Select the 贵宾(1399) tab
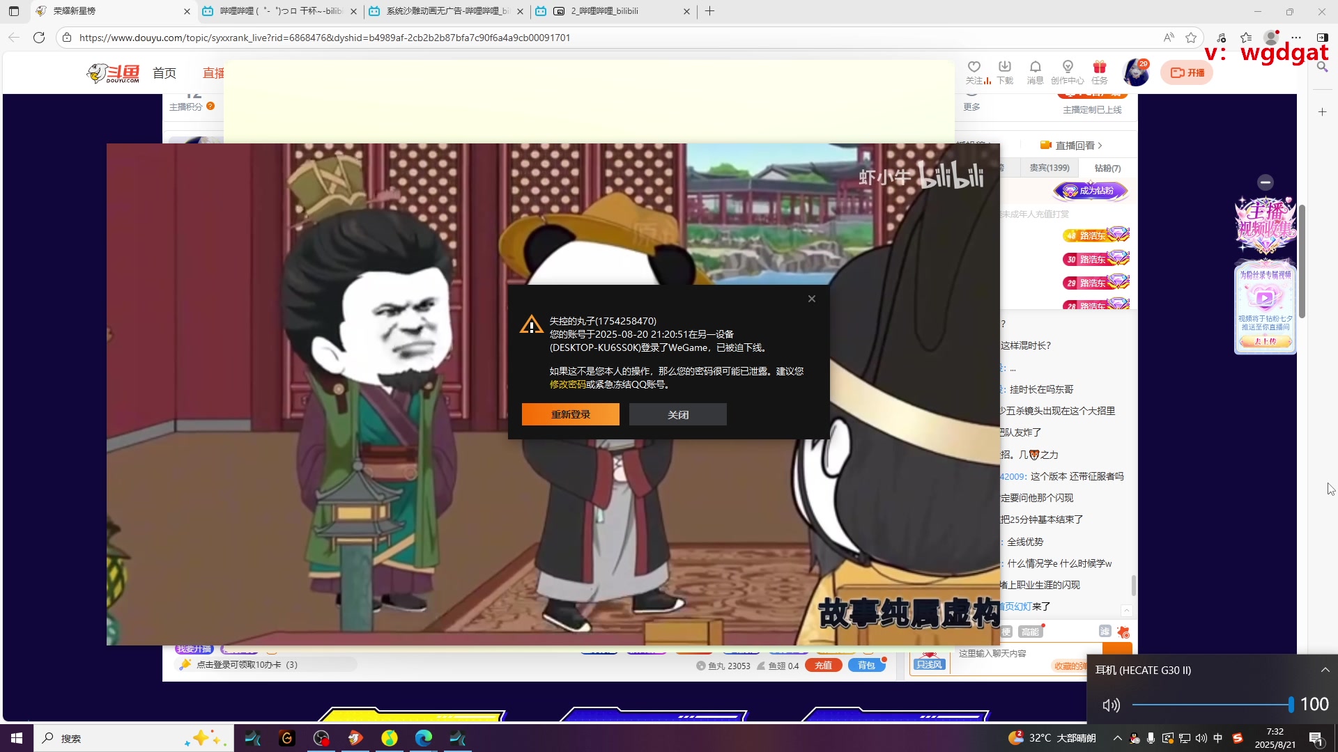Image resolution: width=1338 pixels, height=752 pixels. [1049, 168]
